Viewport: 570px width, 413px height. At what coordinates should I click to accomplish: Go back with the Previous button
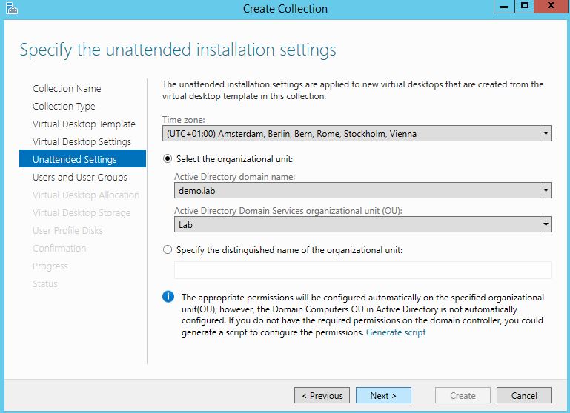click(322, 395)
